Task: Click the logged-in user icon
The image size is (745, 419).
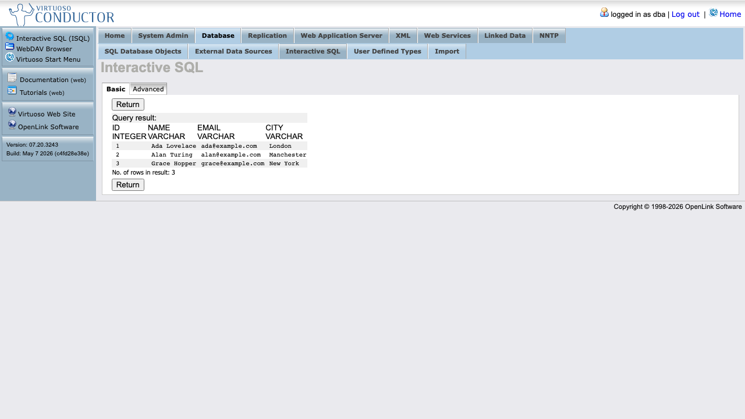Action: pyautogui.click(x=604, y=12)
